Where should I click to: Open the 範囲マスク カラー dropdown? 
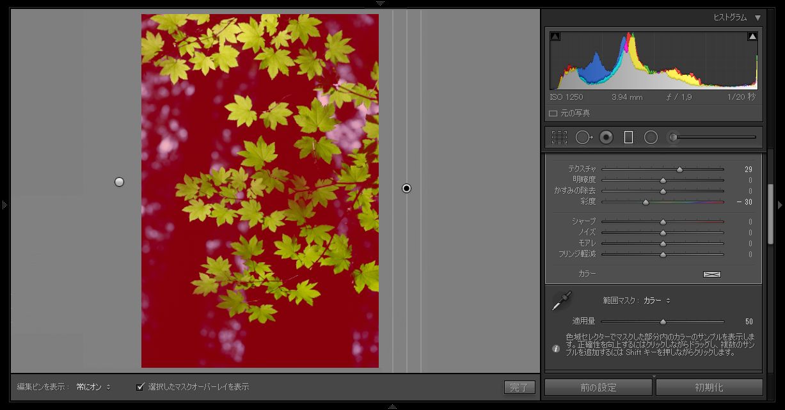click(x=656, y=301)
